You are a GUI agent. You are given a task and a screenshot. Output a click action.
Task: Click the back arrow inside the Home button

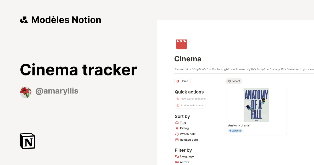click(178, 81)
